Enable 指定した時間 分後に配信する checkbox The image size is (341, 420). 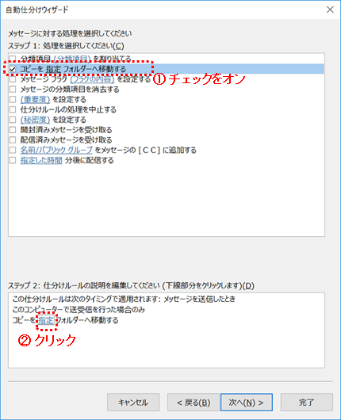[13, 160]
